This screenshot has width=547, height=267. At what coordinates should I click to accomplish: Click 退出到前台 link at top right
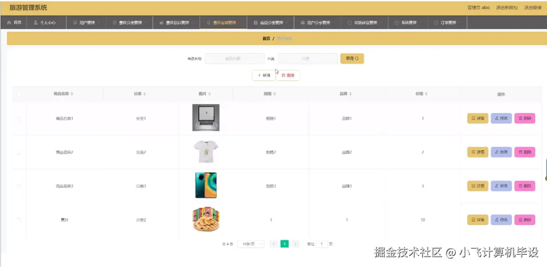click(507, 8)
